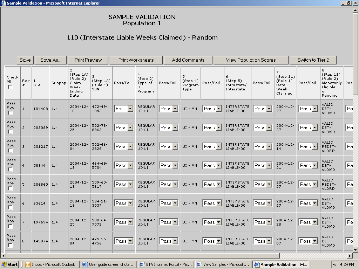Open View Population Scores
359x269 pixels.
[x=251, y=60]
